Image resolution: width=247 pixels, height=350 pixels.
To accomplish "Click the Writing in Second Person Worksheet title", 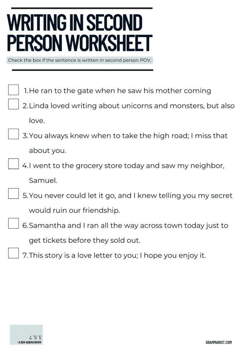I will [79, 32].
